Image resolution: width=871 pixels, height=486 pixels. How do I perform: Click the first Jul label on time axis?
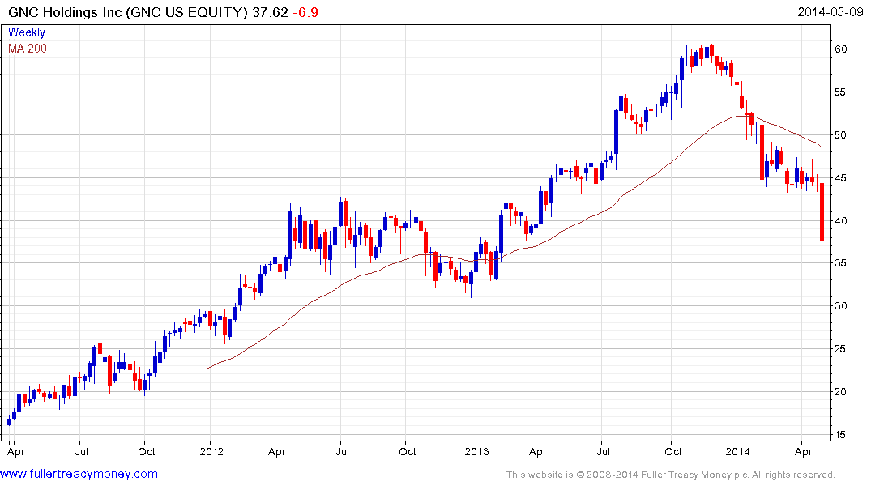point(82,451)
